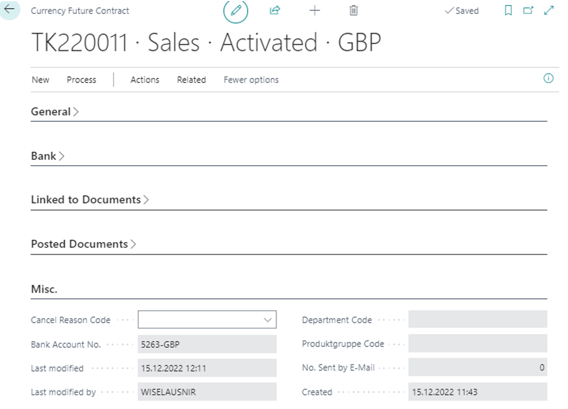Click the back arrow icon
This screenshot has height=409, width=568.
[x=9, y=9]
